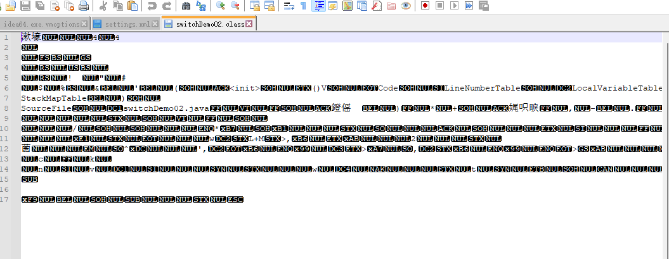Click the Folder as Workspace icon

click(x=391, y=6)
